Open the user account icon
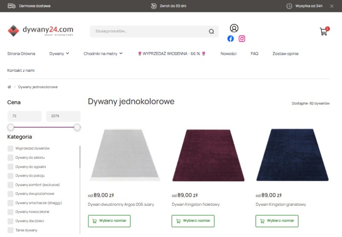The width and height of the screenshot is (342, 237). point(234,28)
